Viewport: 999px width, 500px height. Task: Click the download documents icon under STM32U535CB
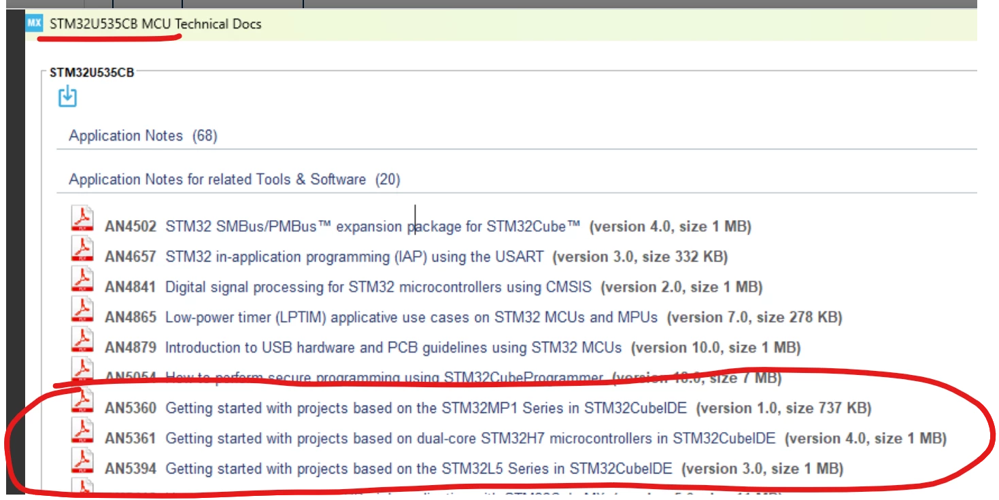(67, 96)
